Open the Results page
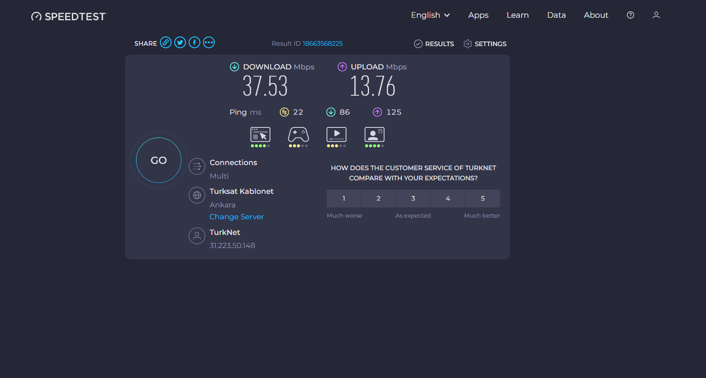This screenshot has width=706, height=378. point(434,44)
